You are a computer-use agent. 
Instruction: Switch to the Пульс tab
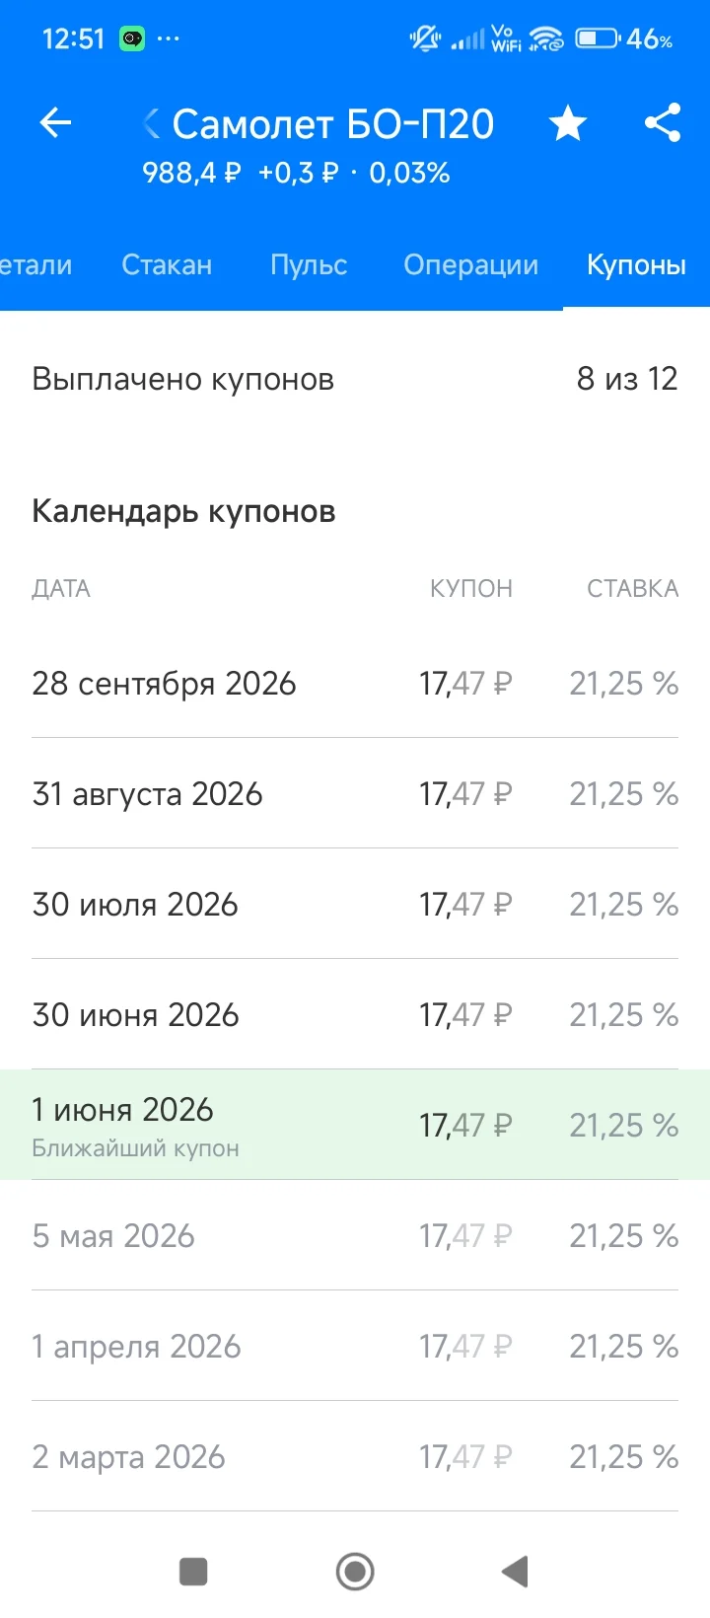[309, 264]
